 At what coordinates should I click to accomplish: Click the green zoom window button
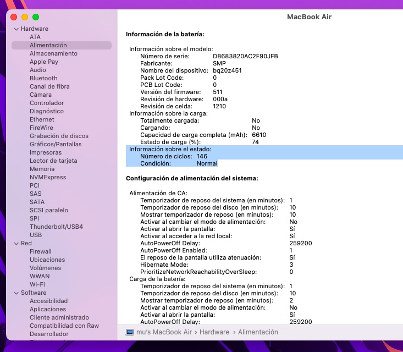36,17
